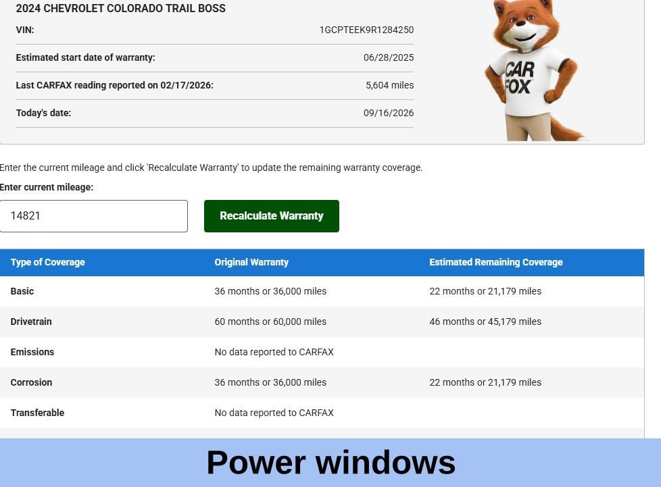Image resolution: width=661 pixels, height=487 pixels.
Task: Click the Power windows banner text
Action: click(x=331, y=463)
